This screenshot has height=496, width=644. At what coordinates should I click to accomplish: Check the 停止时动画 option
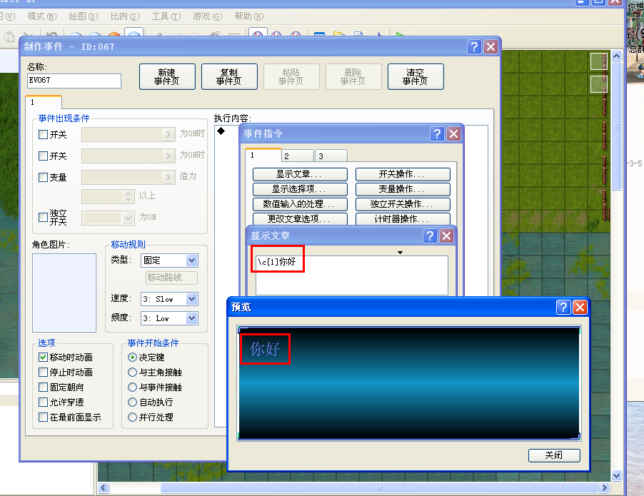43,373
